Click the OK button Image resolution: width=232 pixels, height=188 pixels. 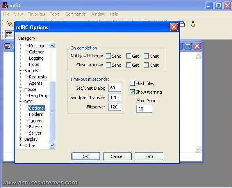pos(86,156)
